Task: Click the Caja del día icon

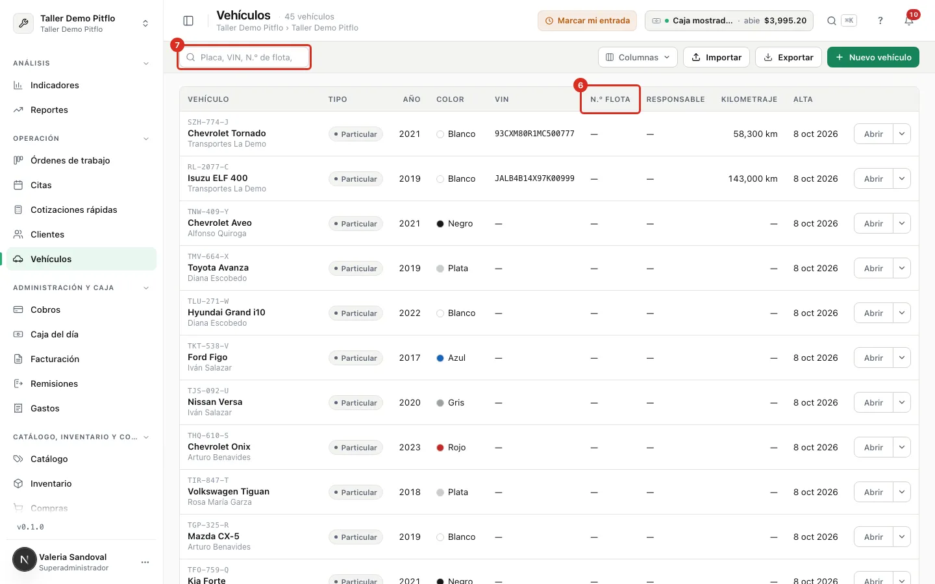Action: (x=18, y=334)
